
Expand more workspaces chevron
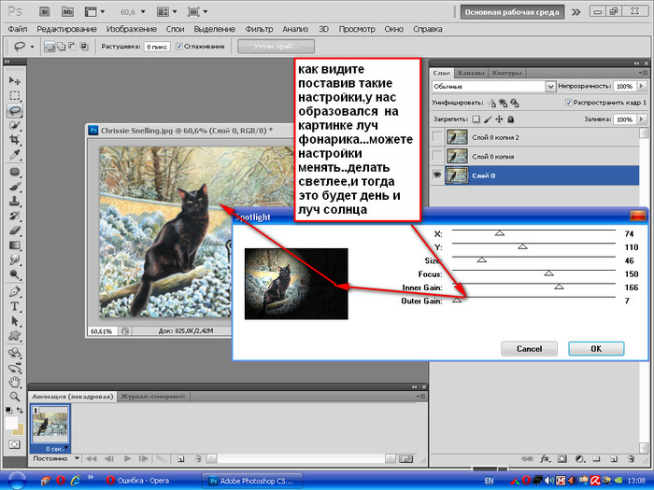pos(576,11)
